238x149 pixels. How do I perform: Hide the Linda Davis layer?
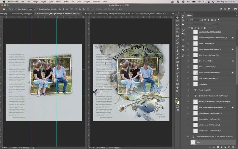(x=188, y=84)
